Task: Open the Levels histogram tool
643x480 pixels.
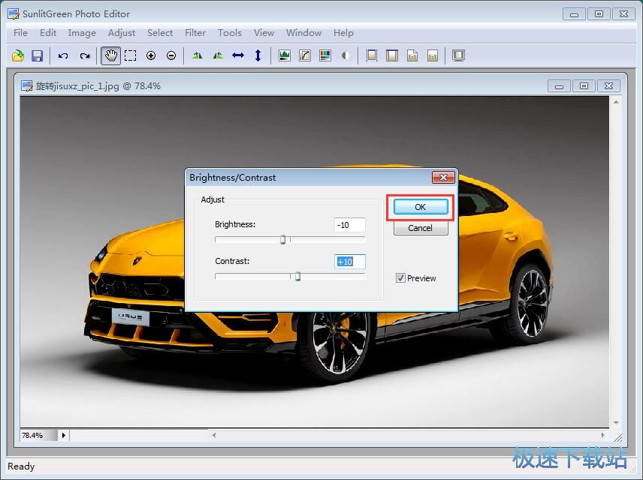Action: tap(284, 55)
